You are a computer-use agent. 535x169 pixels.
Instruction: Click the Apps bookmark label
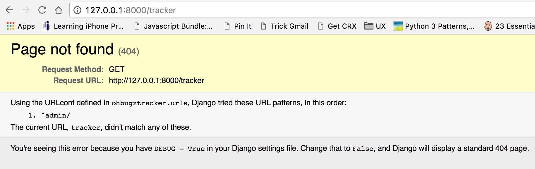[26, 26]
